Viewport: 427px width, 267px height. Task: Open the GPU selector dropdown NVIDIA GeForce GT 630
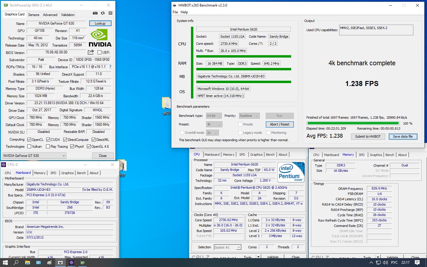tap(34, 155)
